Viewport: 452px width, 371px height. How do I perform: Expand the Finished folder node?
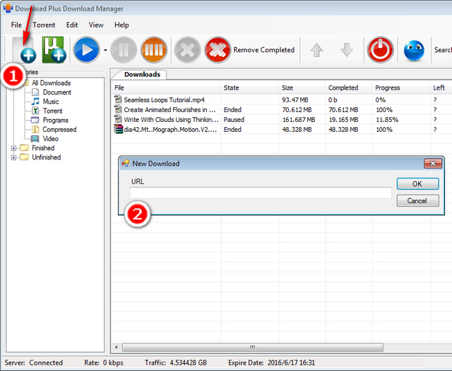pyautogui.click(x=13, y=148)
